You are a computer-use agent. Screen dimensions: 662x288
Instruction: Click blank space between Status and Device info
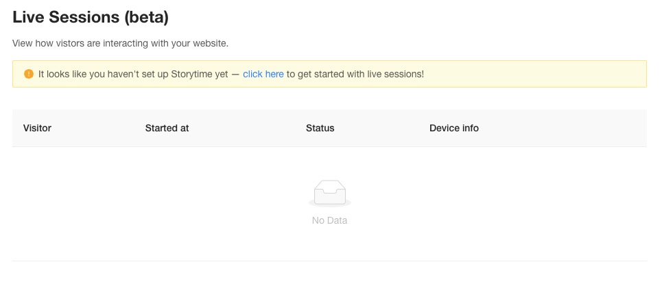tap(381, 128)
